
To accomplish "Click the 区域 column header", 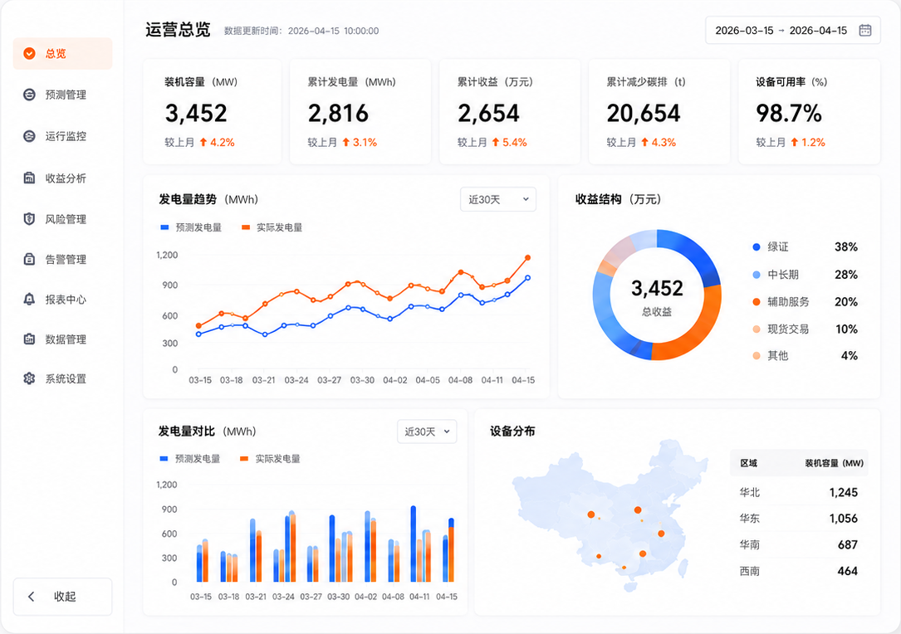I will point(749,463).
